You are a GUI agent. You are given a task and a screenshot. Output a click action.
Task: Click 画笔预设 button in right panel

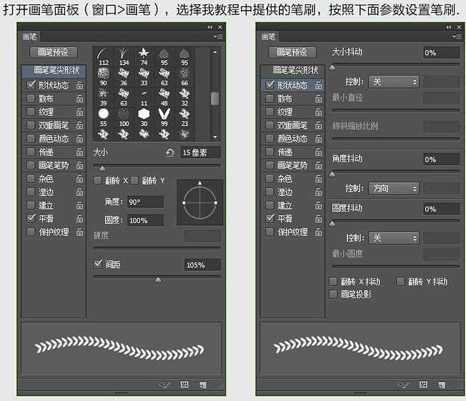tap(292, 53)
